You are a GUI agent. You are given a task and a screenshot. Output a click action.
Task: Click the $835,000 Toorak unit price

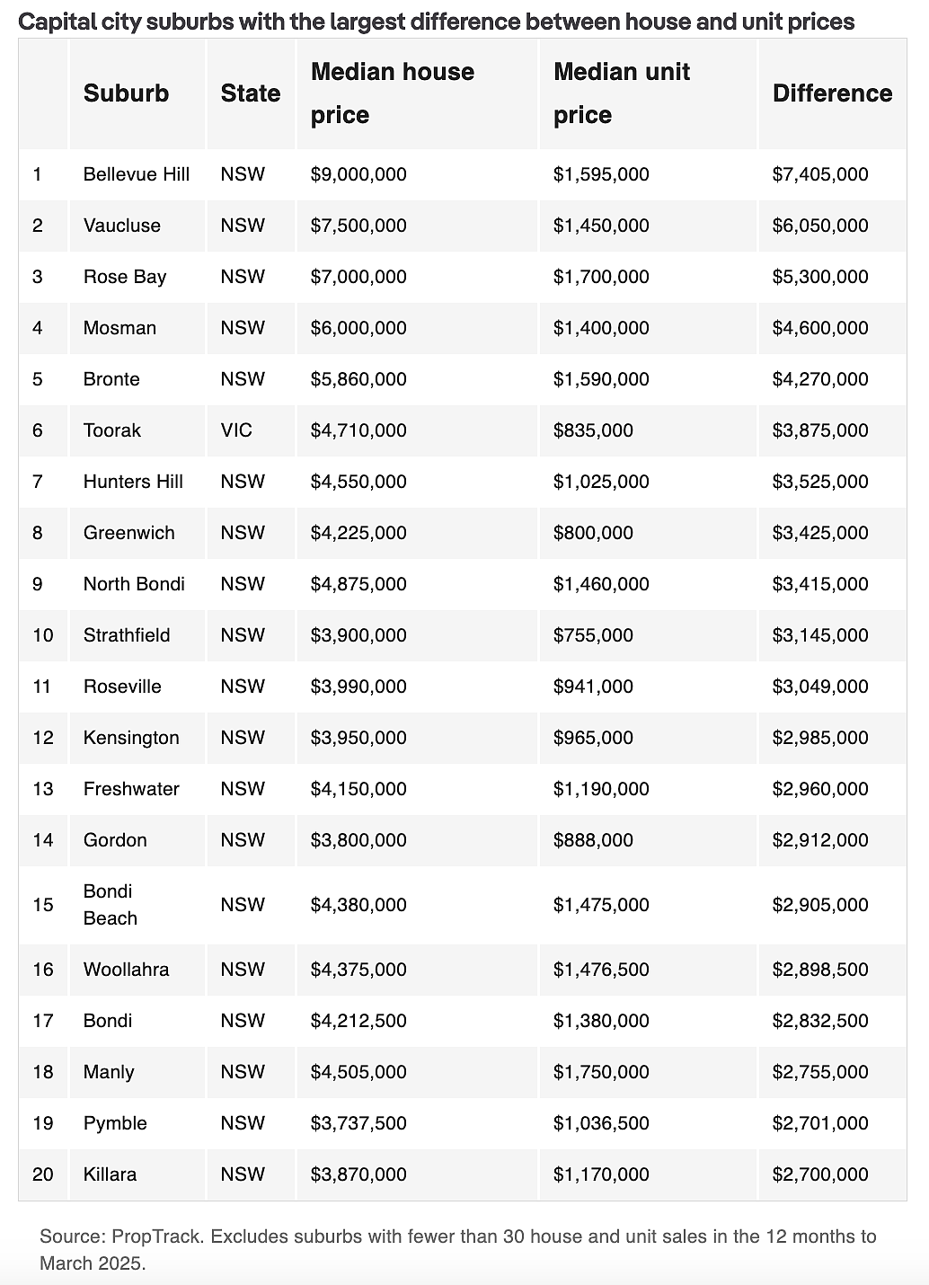(x=593, y=430)
